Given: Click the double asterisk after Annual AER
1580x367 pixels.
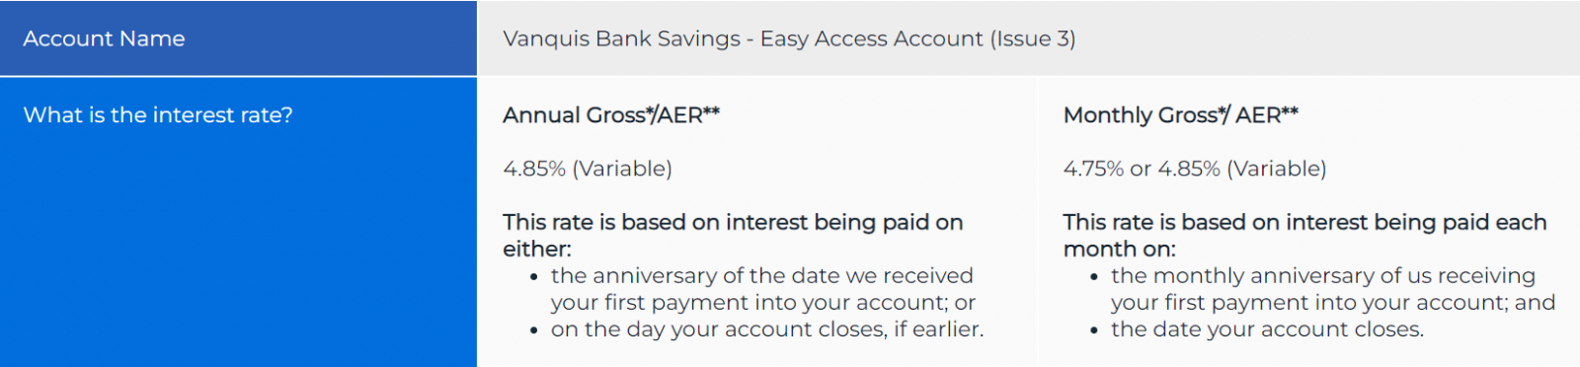Looking at the screenshot, I should pyautogui.click(x=712, y=111).
